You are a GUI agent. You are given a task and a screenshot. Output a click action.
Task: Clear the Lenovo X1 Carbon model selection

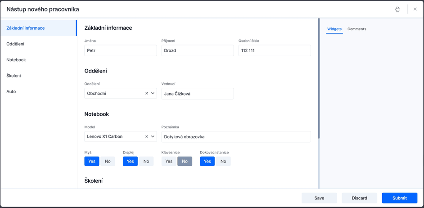pos(147,136)
